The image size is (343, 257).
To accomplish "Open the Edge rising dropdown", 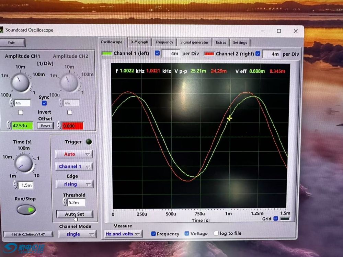I will point(75,184).
